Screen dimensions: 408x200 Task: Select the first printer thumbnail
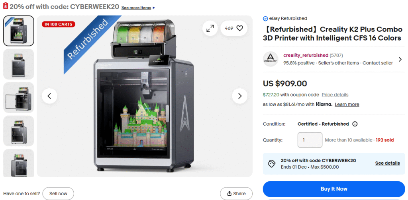click(x=18, y=31)
